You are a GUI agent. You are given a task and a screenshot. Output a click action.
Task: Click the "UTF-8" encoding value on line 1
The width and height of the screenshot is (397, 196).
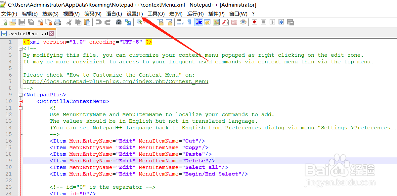coord(131,42)
